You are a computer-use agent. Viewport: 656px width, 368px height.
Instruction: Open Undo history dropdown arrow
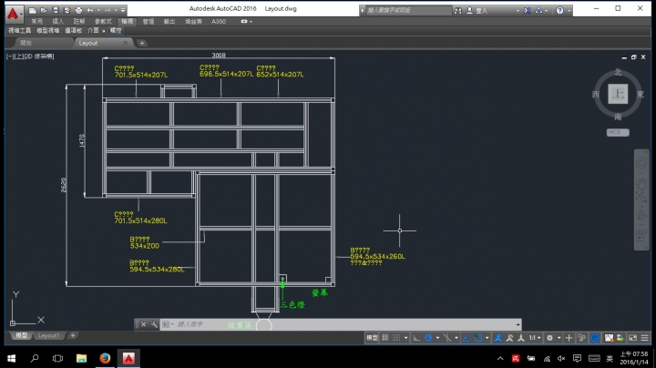[98, 10]
